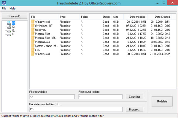
Task: Focus the Filter found files input
Action: [52, 97]
